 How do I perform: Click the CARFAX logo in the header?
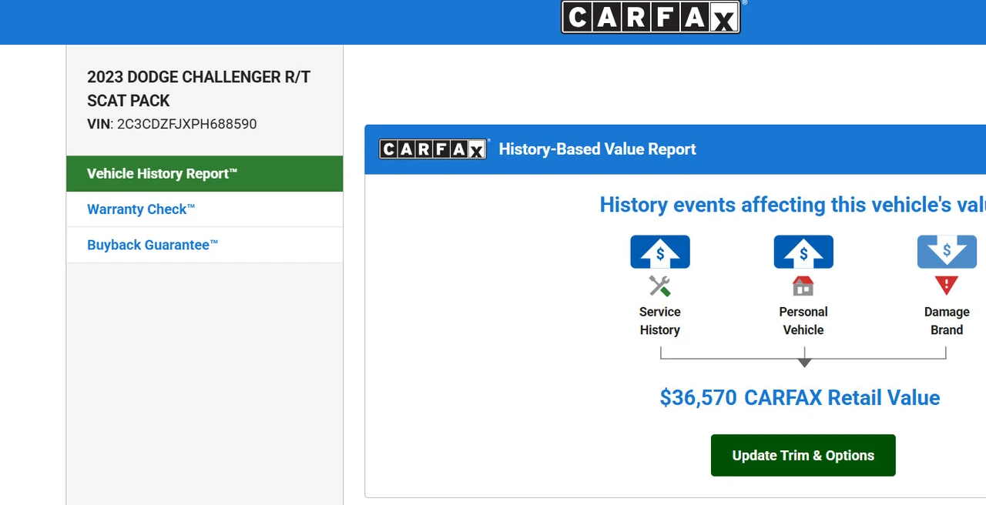(x=651, y=17)
